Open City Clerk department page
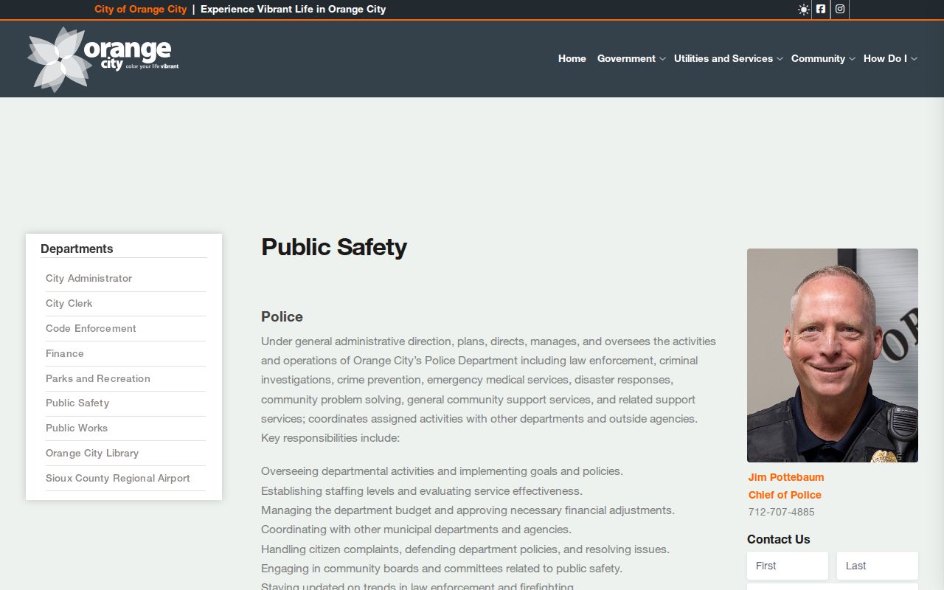 (69, 303)
